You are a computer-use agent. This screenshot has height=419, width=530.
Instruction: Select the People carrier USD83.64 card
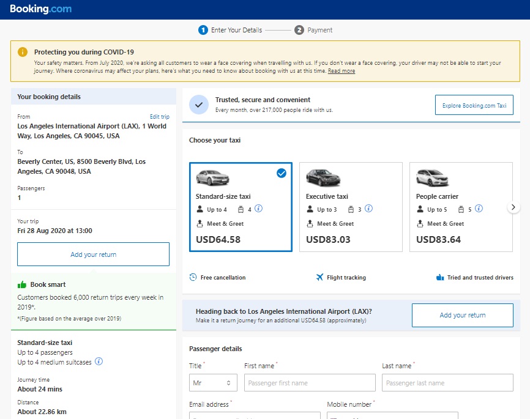coord(461,207)
